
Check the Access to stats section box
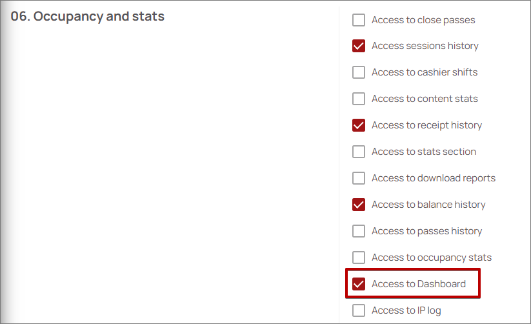click(x=359, y=152)
